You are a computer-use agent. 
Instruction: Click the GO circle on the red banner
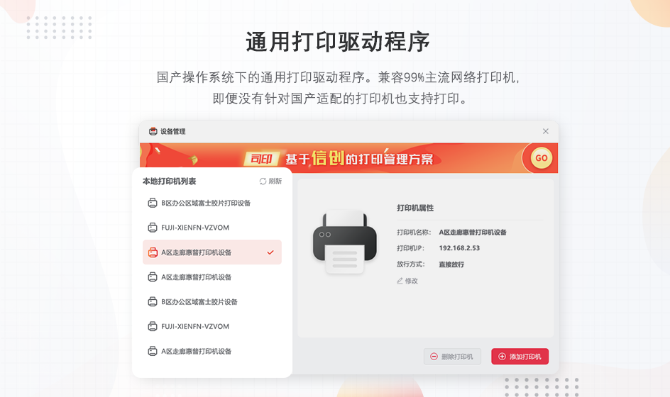click(541, 158)
